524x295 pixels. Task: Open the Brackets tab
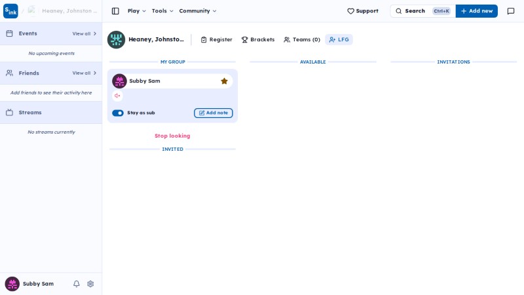tap(258, 39)
